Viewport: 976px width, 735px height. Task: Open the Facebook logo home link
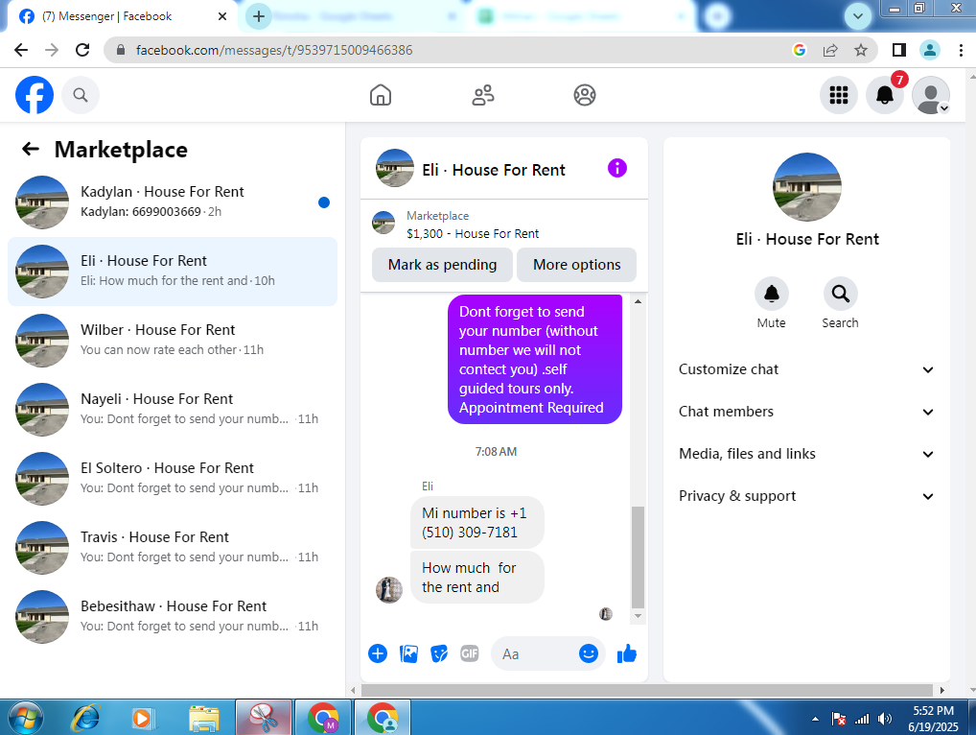coord(35,95)
